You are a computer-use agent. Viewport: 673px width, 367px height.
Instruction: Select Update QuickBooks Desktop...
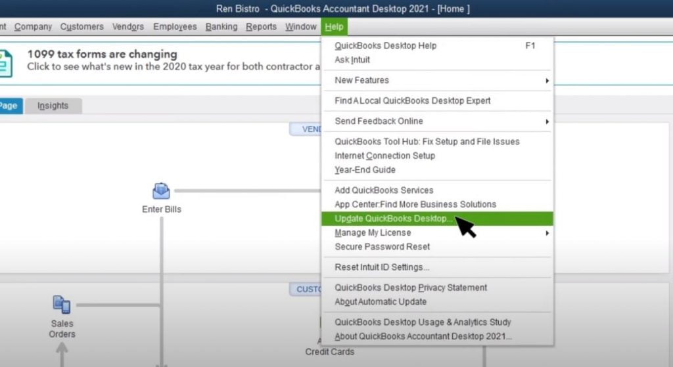pos(437,218)
